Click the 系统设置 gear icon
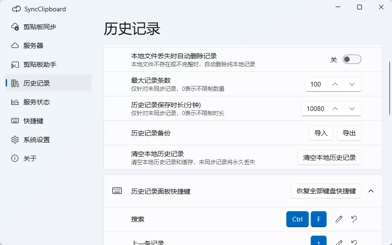The width and height of the screenshot is (392, 245). point(15,140)
